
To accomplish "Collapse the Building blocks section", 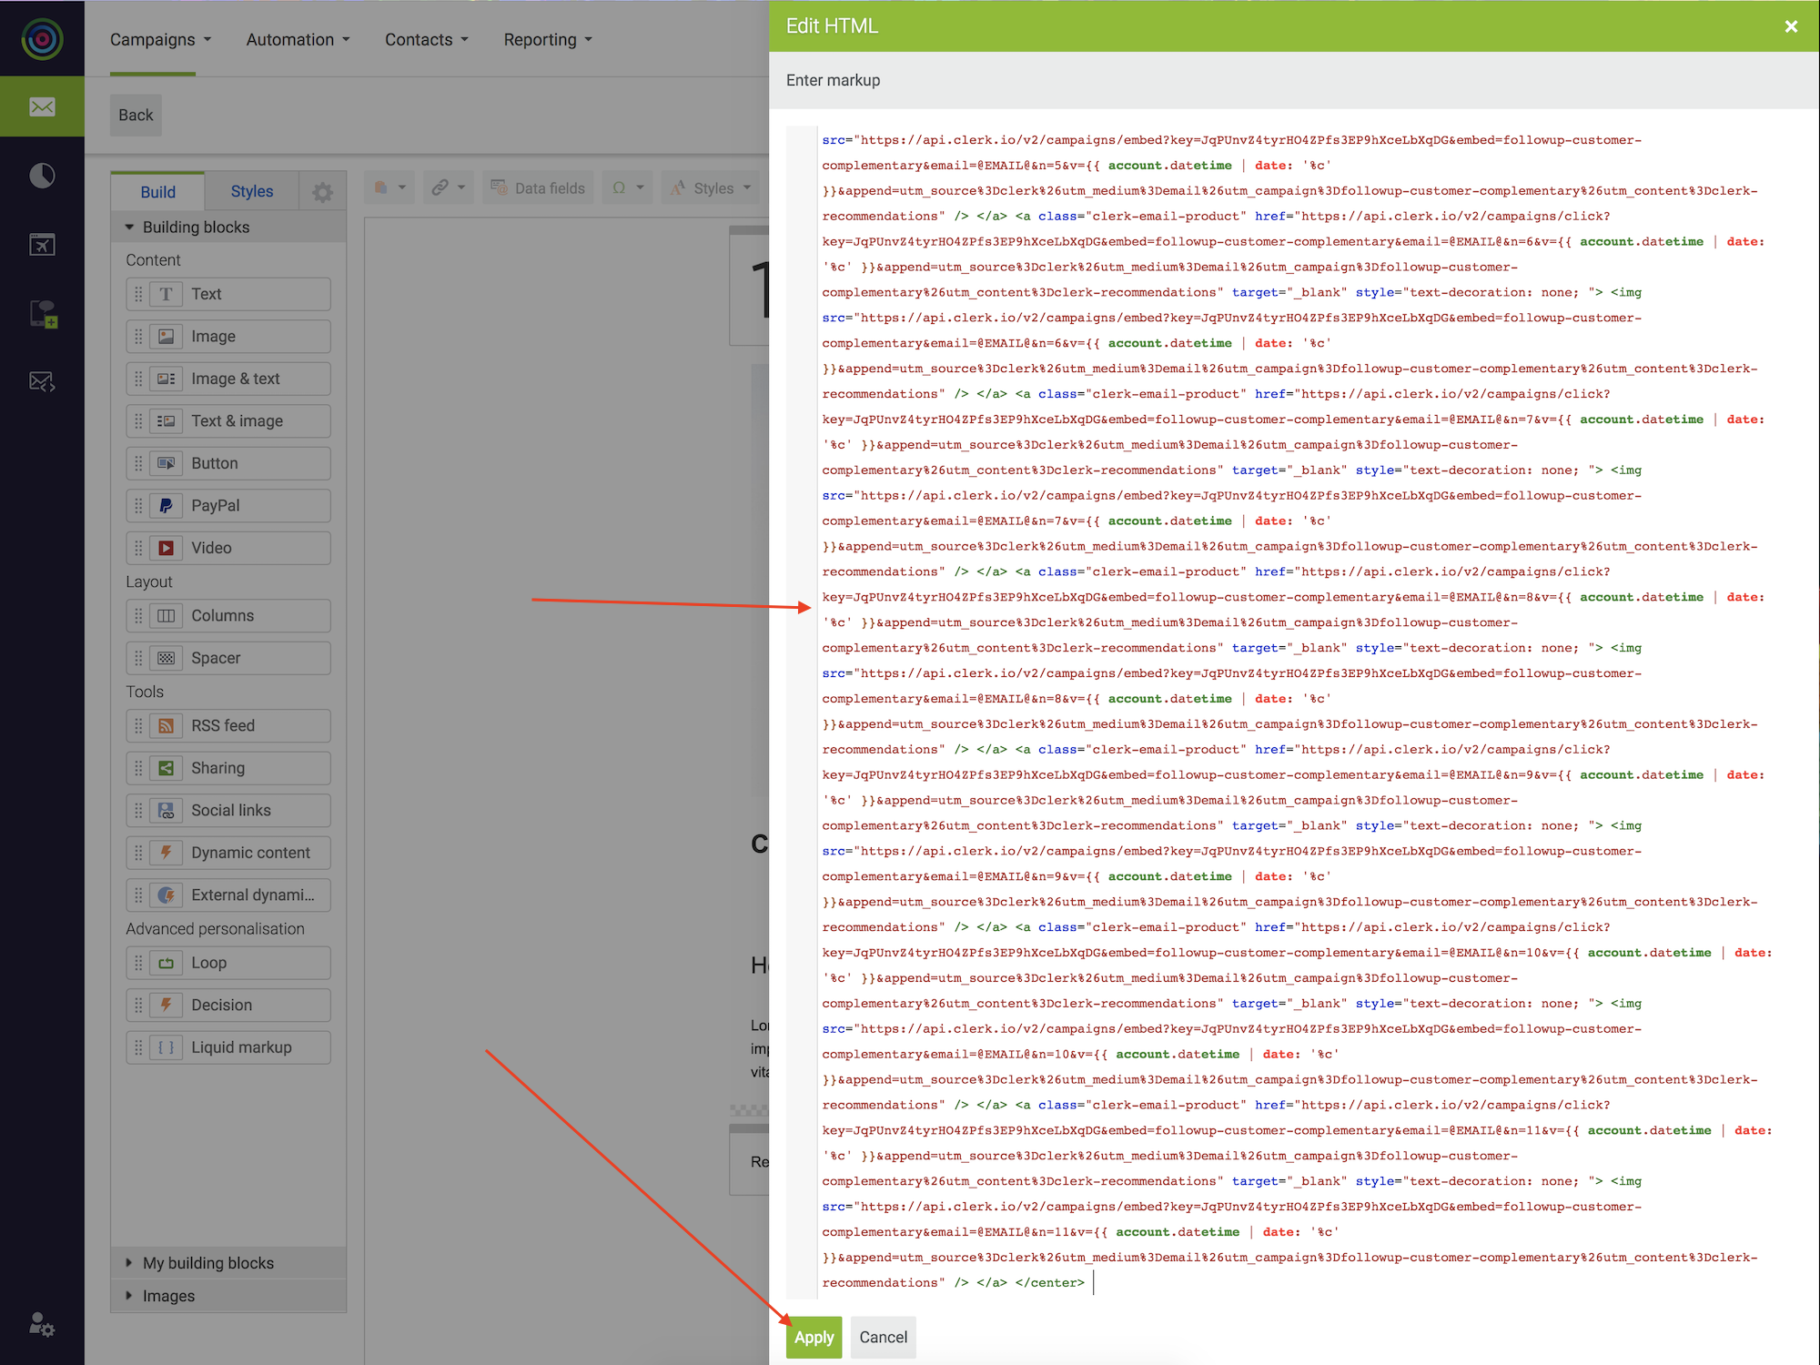I will [x=196, y=227].
